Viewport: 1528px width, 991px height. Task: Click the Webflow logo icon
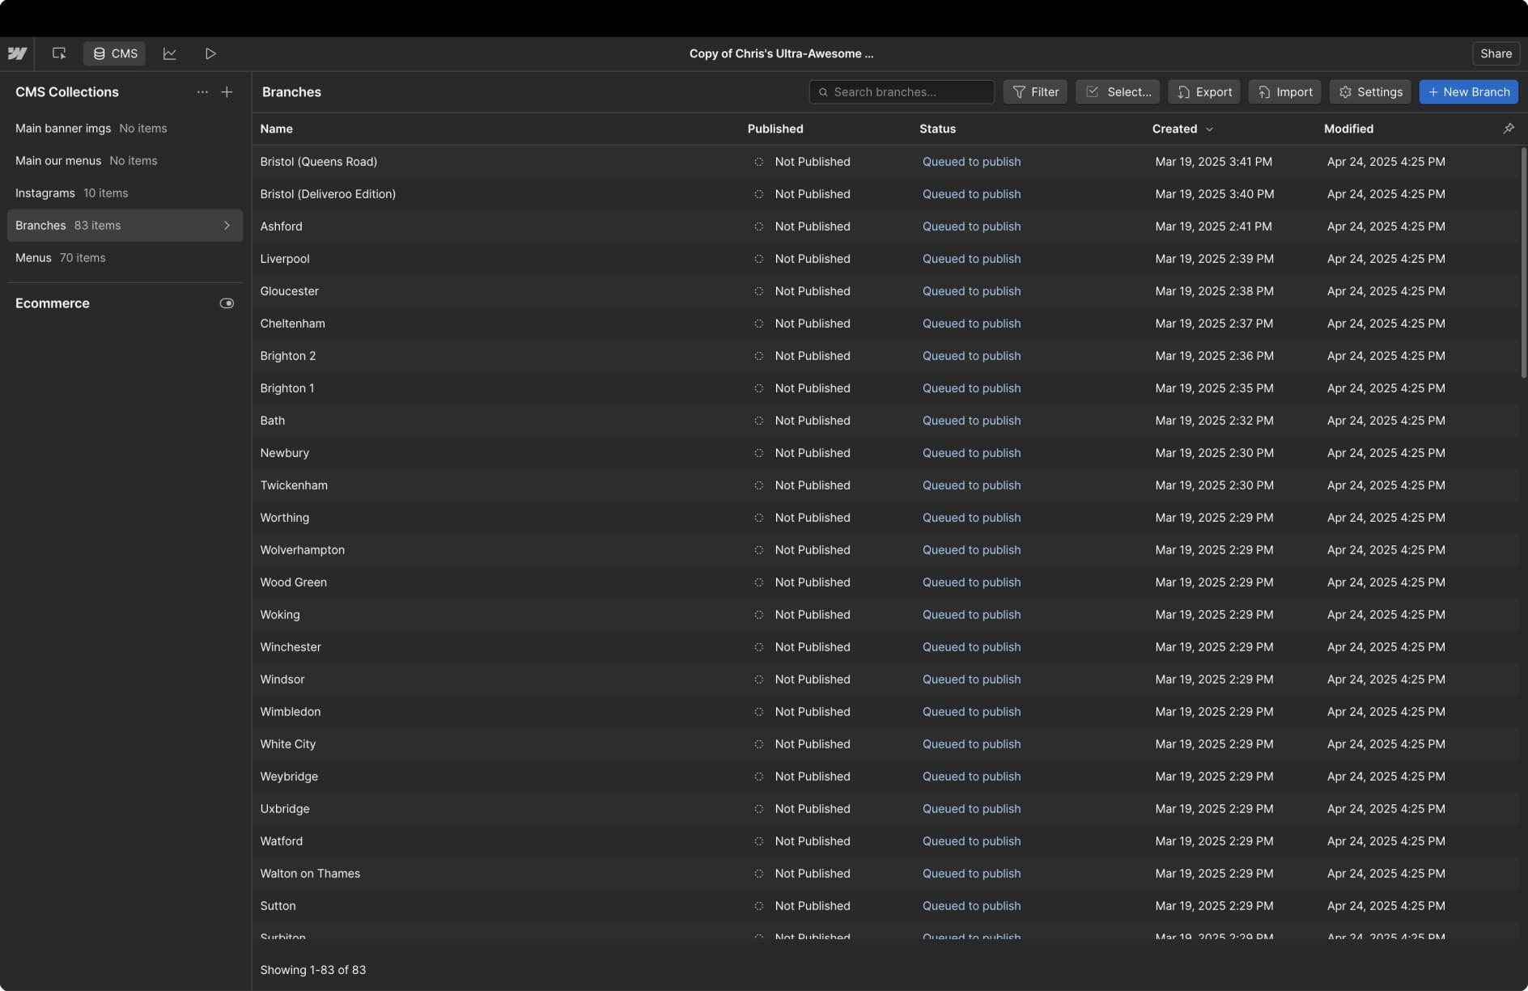17,53
